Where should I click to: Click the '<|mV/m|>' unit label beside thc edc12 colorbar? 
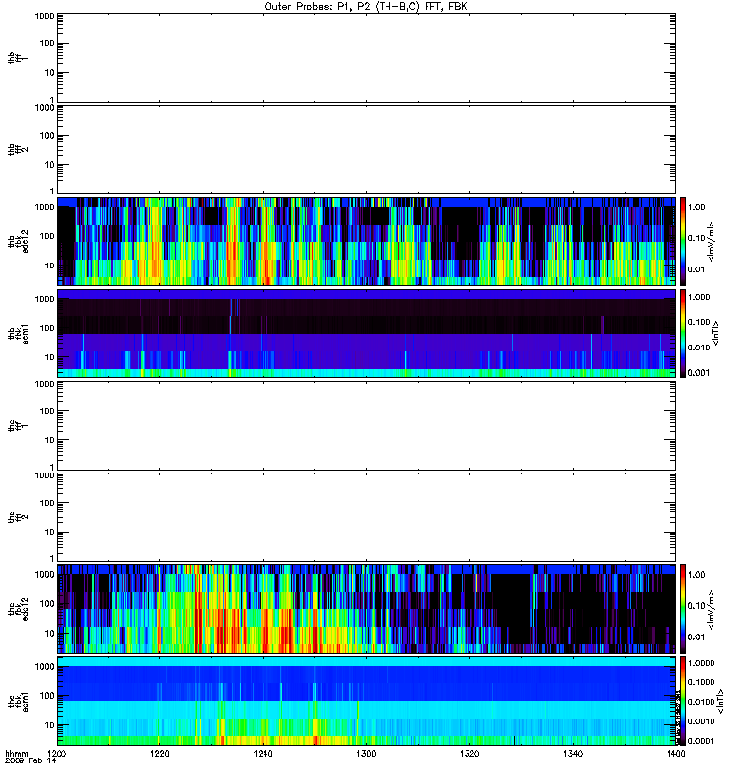pyautogui.click(x=712, y=609)
